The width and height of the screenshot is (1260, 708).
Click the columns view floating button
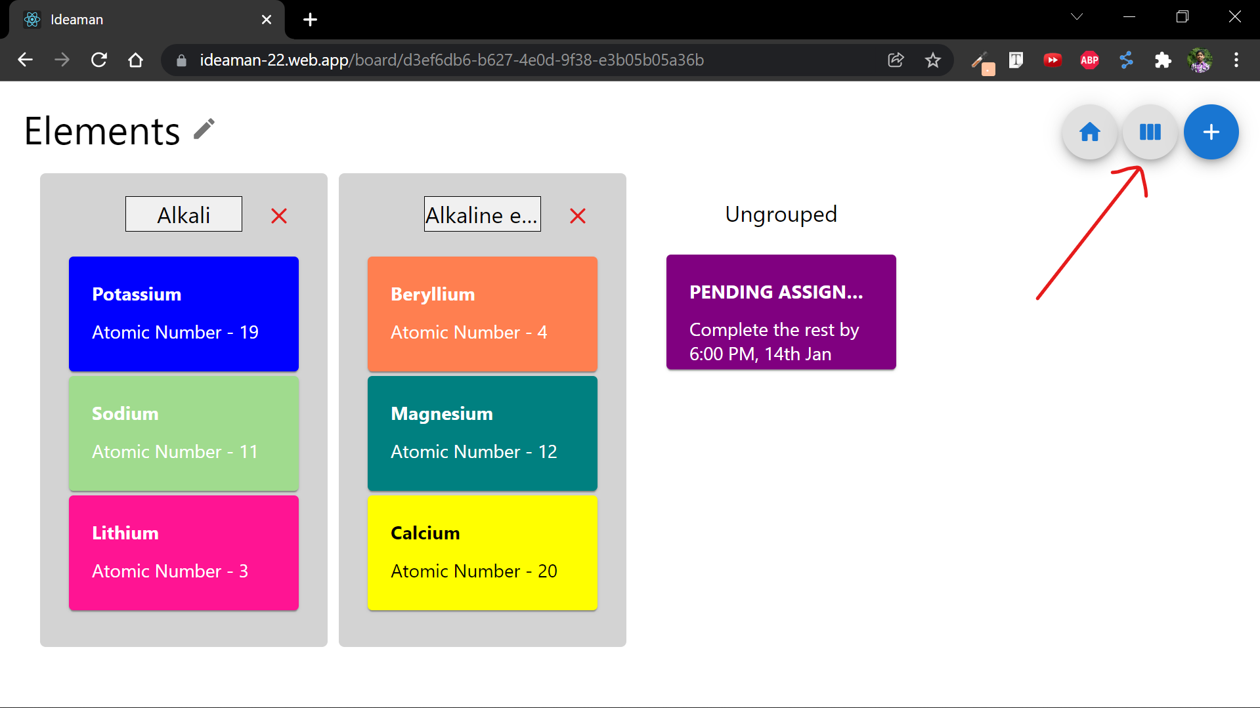click(1150, 132)
